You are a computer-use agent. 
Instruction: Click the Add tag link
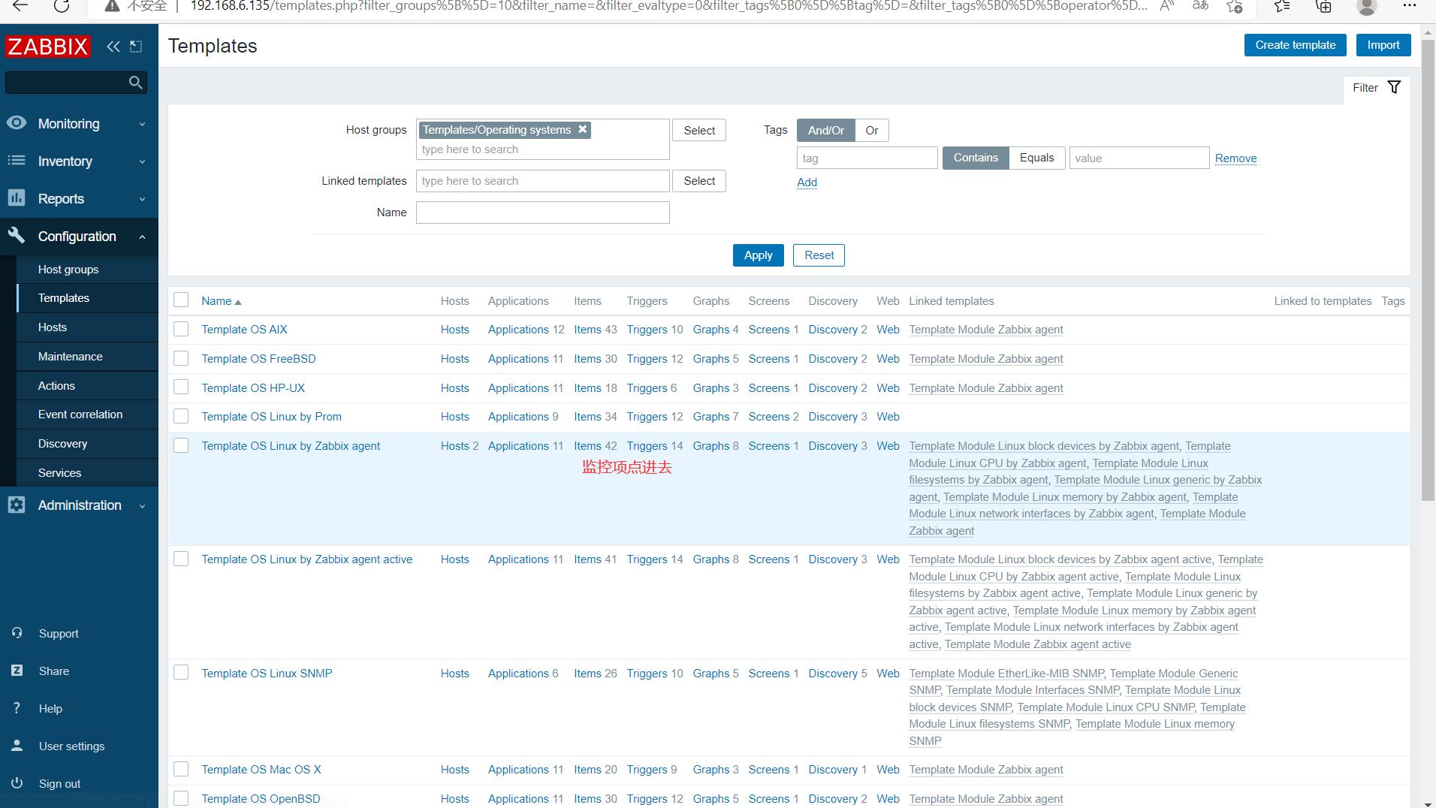click(807, 182)
